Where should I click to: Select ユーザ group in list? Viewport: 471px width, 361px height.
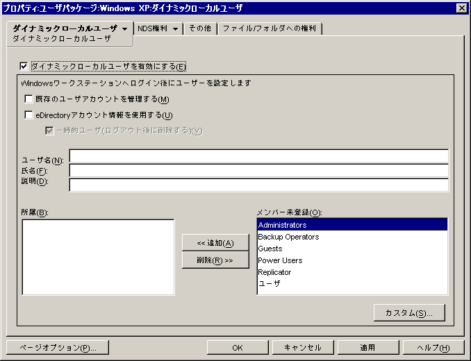click(352, 283)
